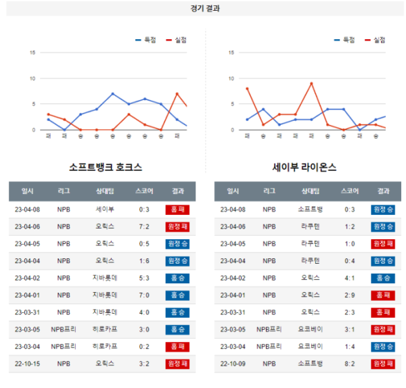The width and height of the screenshot is (406, 388).
Task: Click 상대팀 column header in Seibu table
Action: [311, 191]
